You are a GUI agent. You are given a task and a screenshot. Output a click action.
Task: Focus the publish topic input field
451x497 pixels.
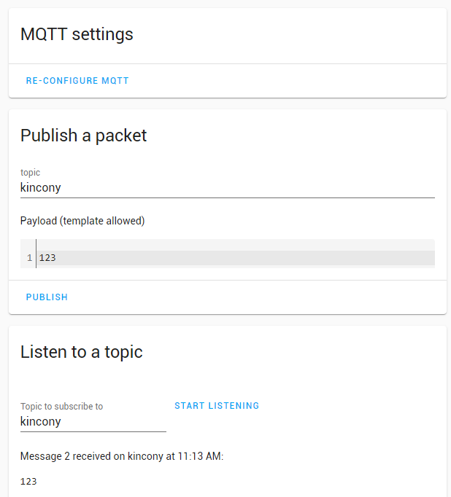point(227,188)
